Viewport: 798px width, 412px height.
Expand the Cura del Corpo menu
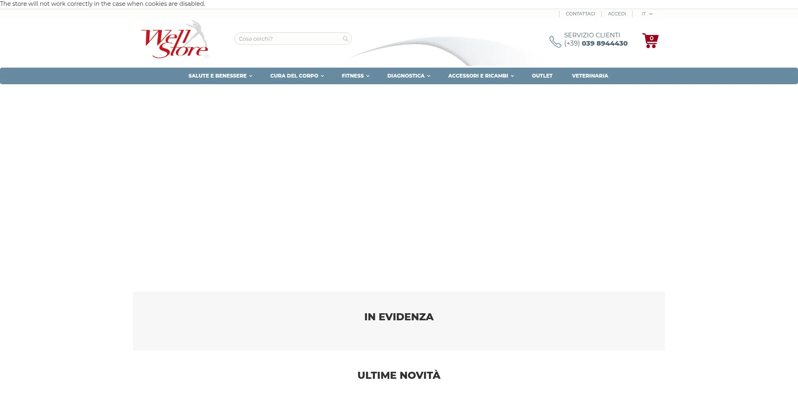pyautogui.click(x=297, y=76)
